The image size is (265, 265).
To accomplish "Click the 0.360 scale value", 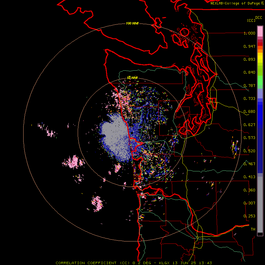I will pos(249,190).
